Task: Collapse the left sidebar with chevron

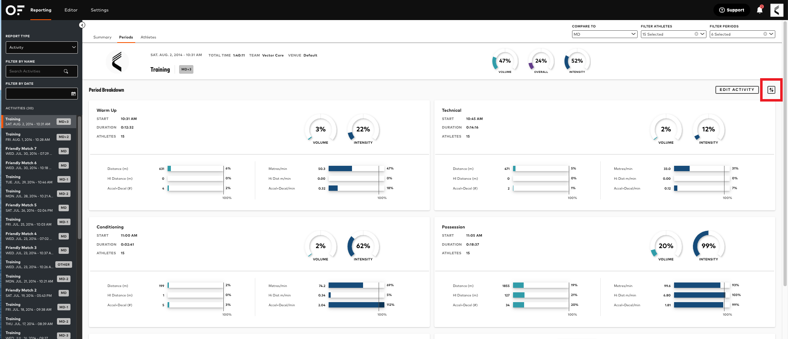Action: 82,25
